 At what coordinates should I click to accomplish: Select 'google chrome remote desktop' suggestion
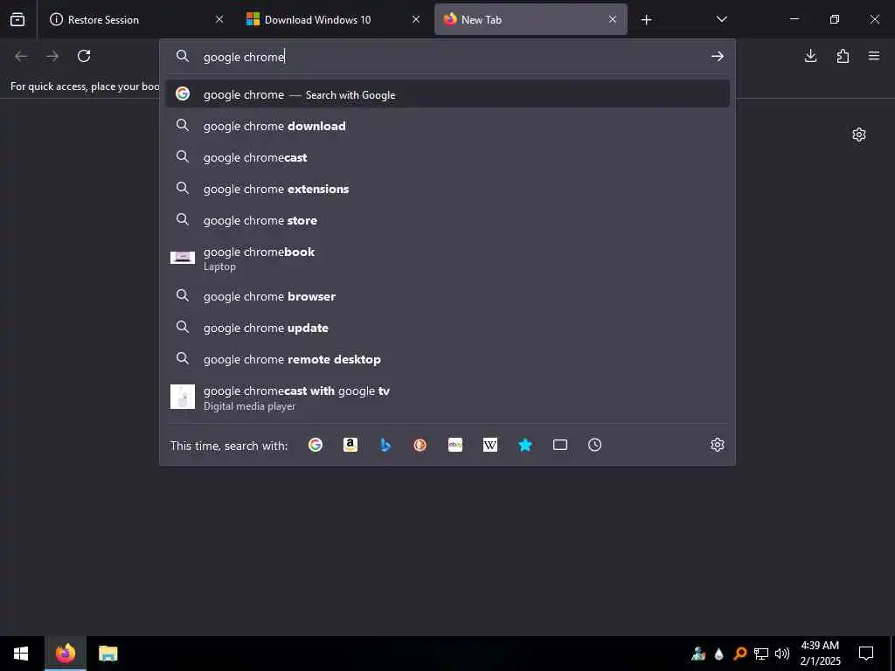447,359
